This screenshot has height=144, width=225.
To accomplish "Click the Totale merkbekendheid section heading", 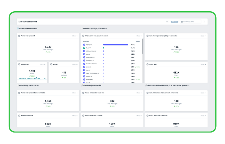I will pos(28,28).
